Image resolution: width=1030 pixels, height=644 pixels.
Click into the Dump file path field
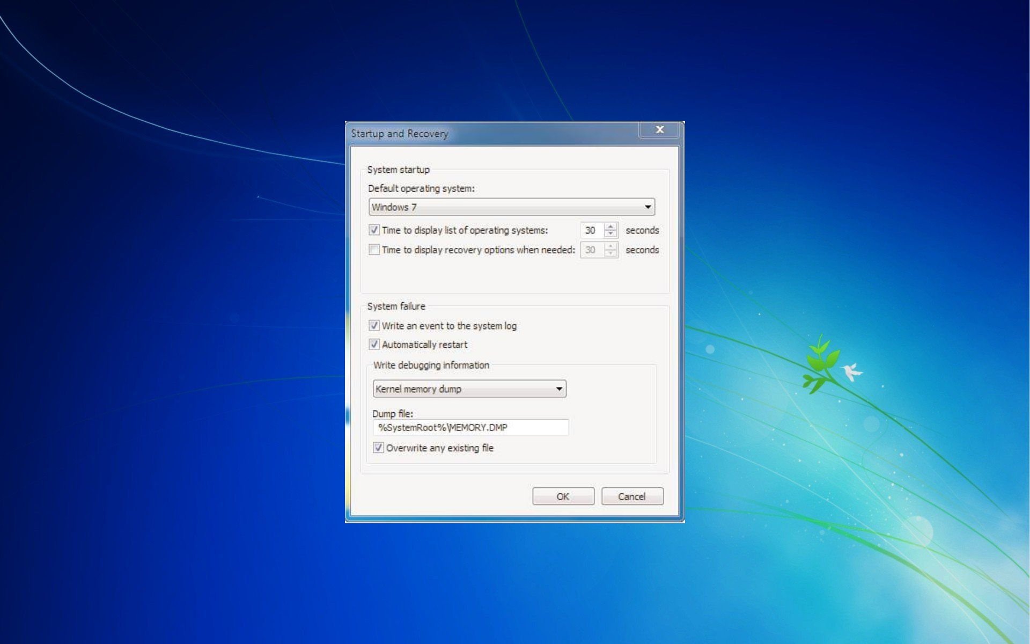(470, 428)
